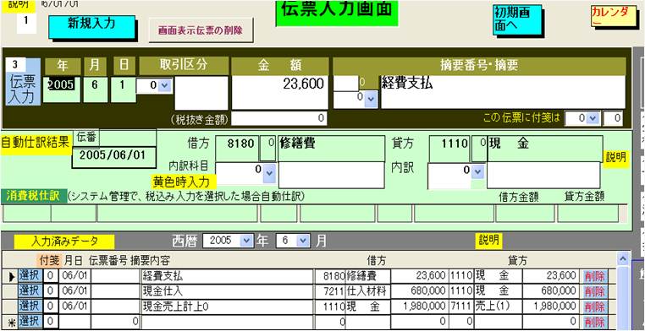Click the 摘要 text field 経費支払

point(502,92)
